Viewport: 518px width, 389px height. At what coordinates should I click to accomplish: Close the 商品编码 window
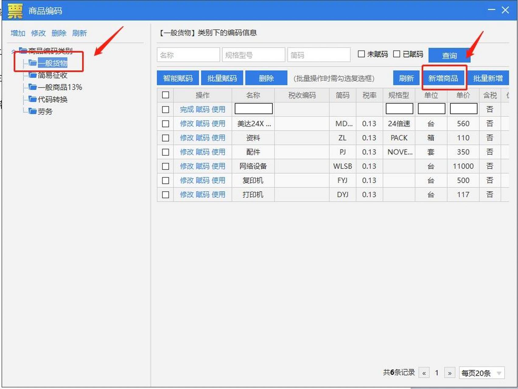click(x=506, y=10)
